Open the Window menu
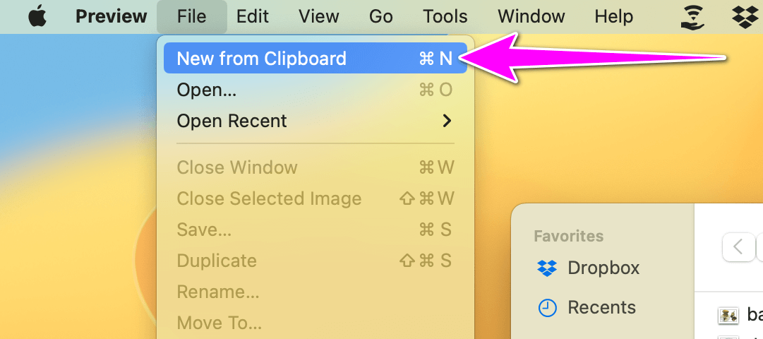Viewport: 763px width, 339px height. (x=531, y=16)
